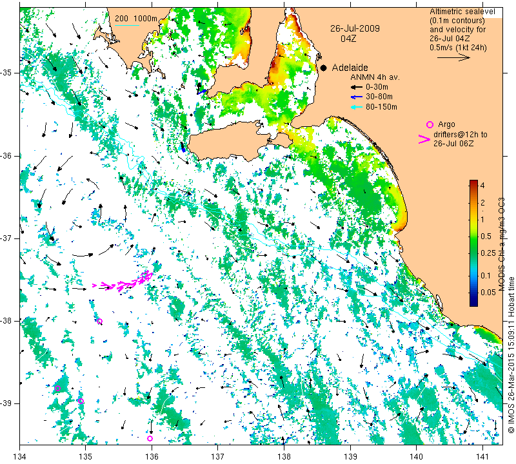Click the latitude axis label -39
Image resolution: width=516 pixels, height=464 pixels.
pos(6,403)
